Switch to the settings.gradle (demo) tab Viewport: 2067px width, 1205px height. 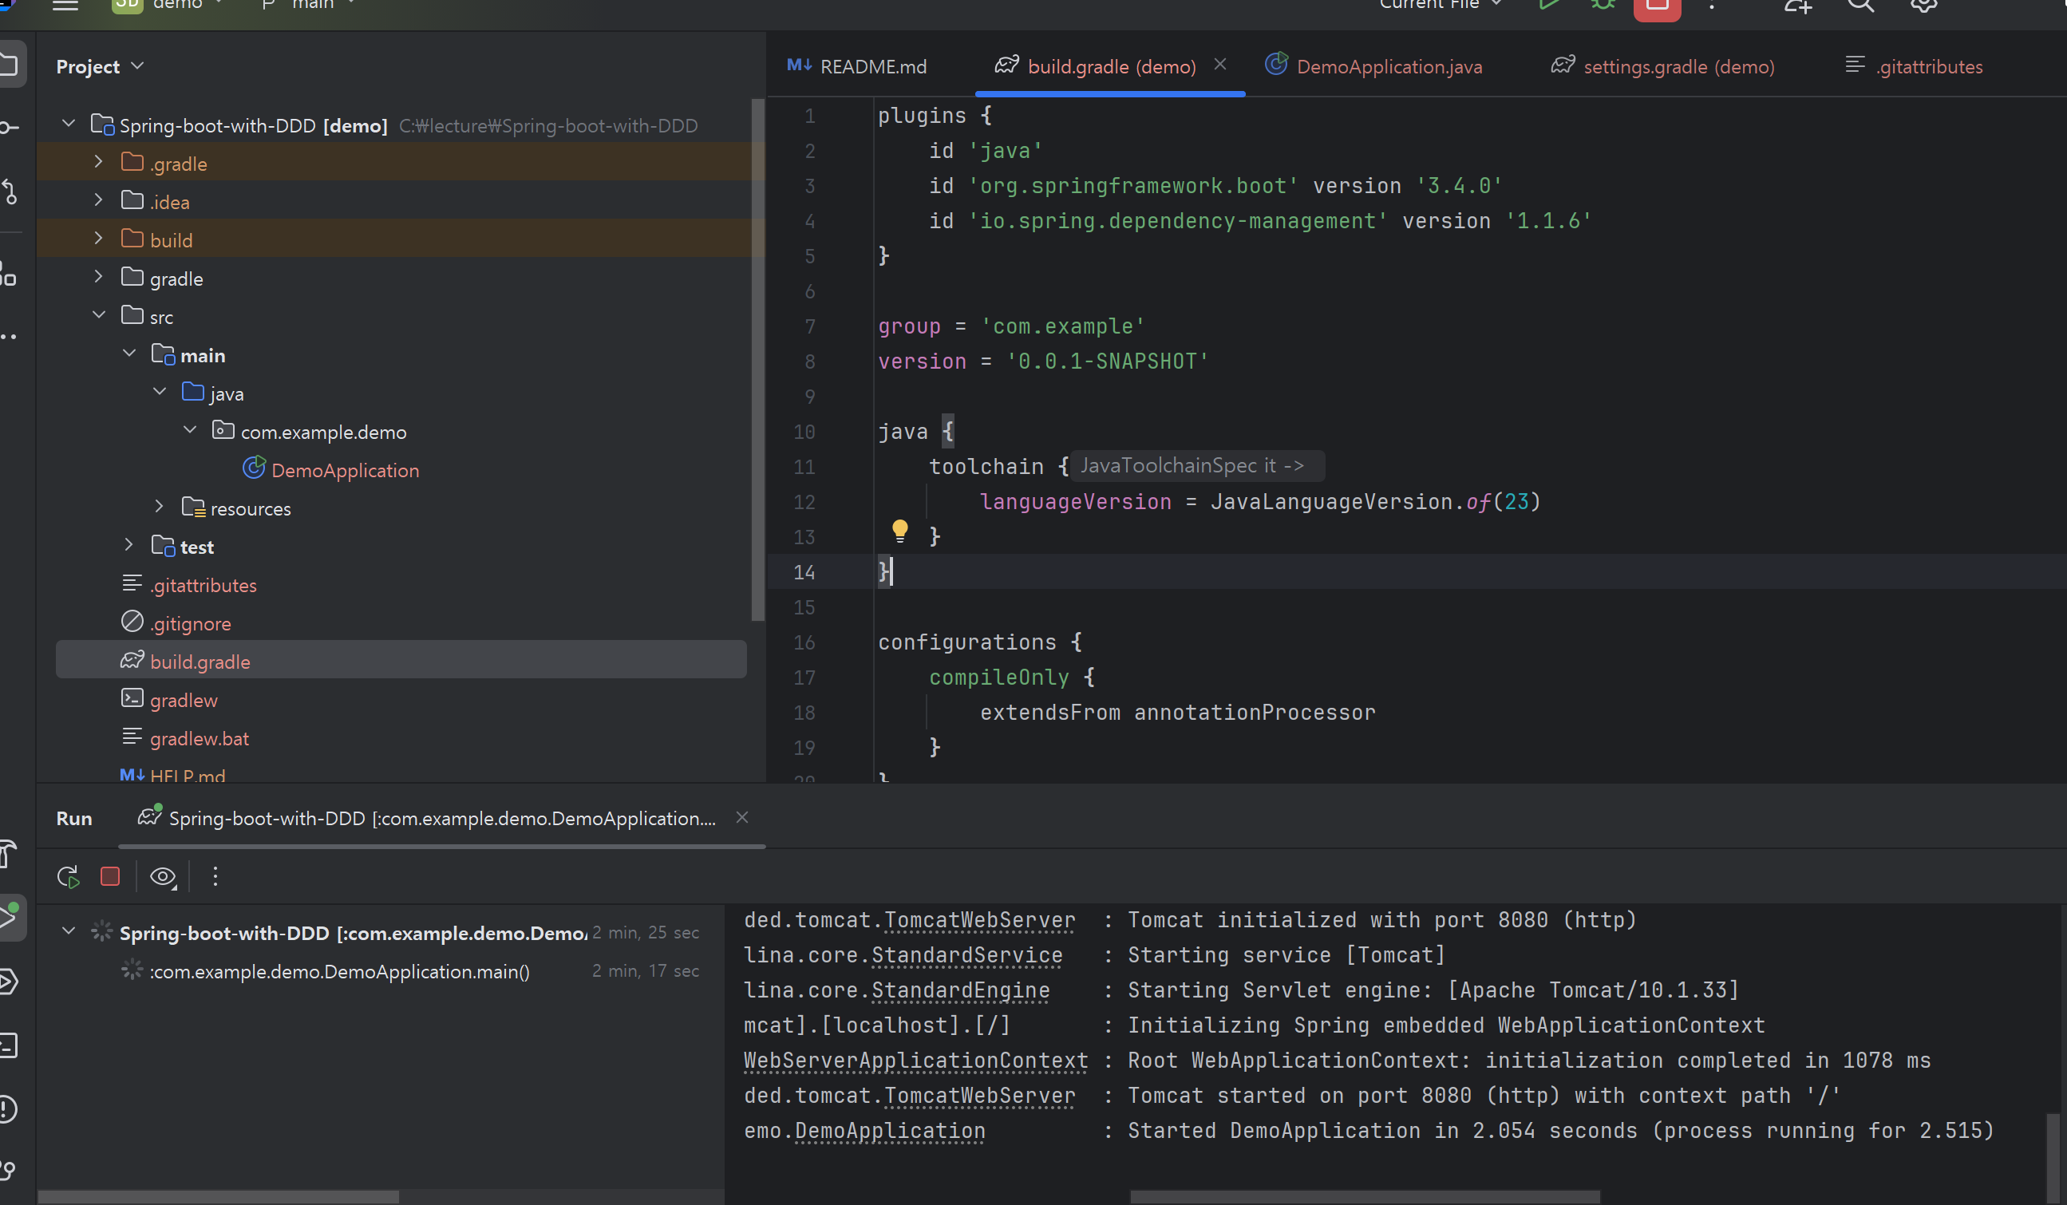(1678, 66)
